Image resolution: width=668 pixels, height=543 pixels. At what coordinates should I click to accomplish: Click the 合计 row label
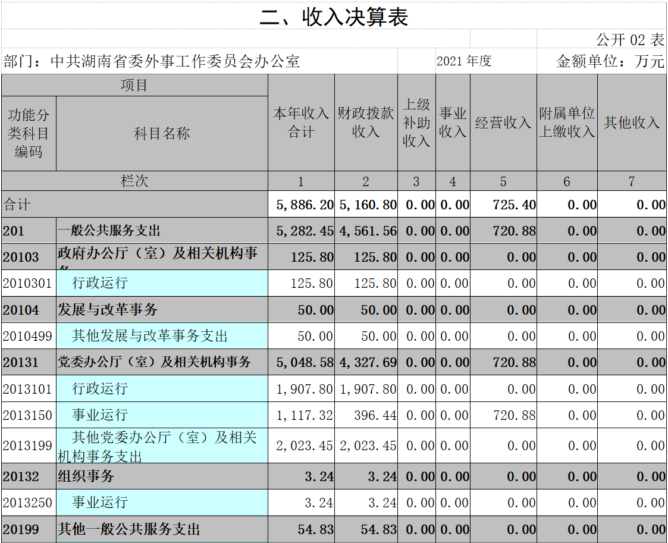point(134,205)
